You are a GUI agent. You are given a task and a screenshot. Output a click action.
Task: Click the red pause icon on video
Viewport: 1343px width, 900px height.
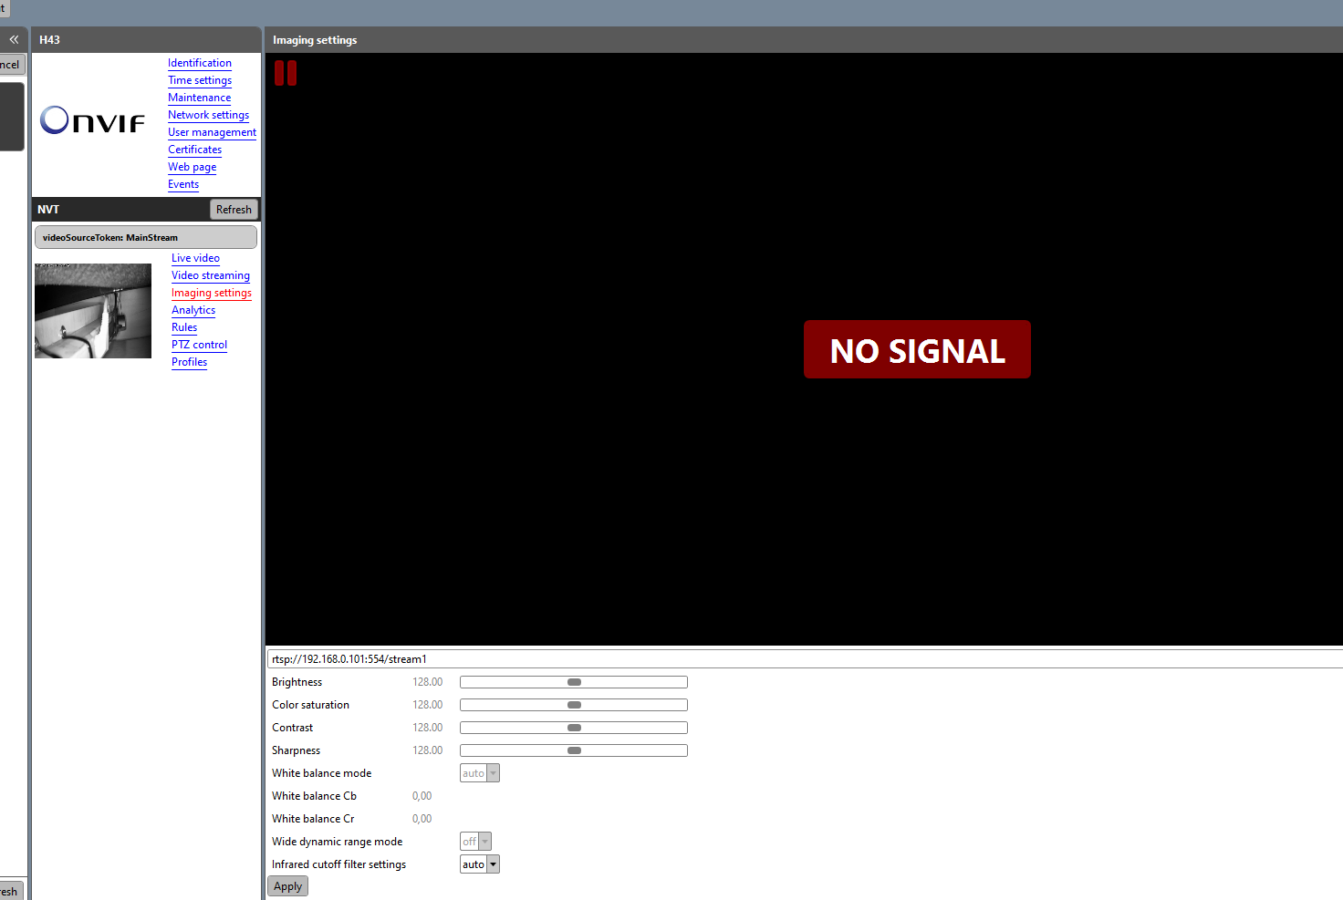[x=286, y=73]
